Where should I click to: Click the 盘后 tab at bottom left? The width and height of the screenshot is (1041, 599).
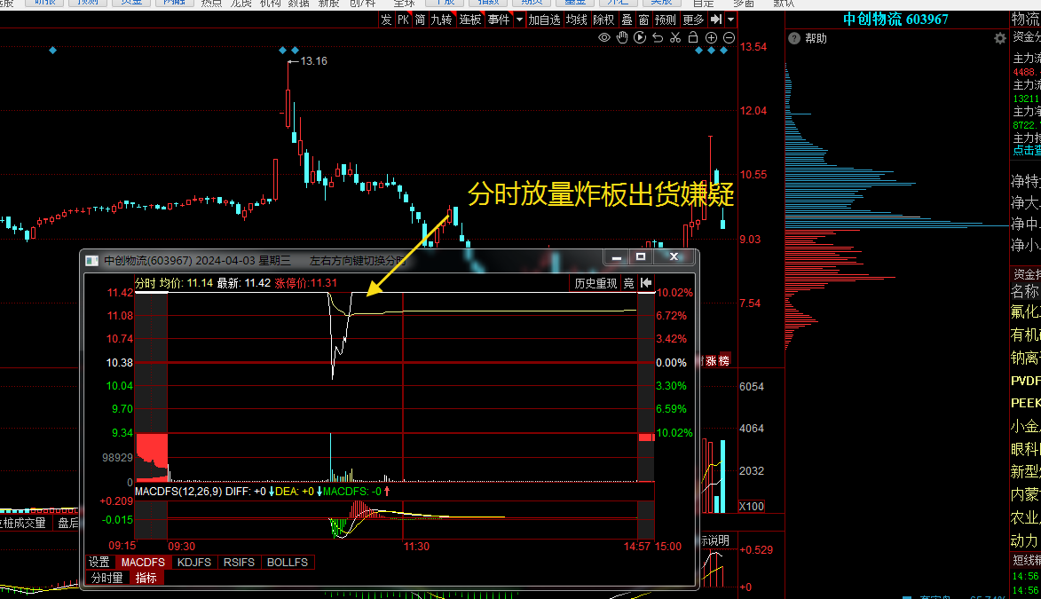coord(68,524)
